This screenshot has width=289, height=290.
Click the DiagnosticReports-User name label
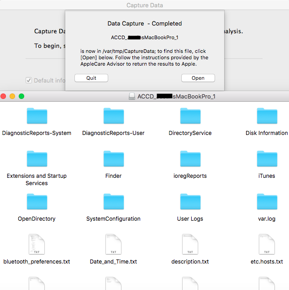[x=113, y=133]
